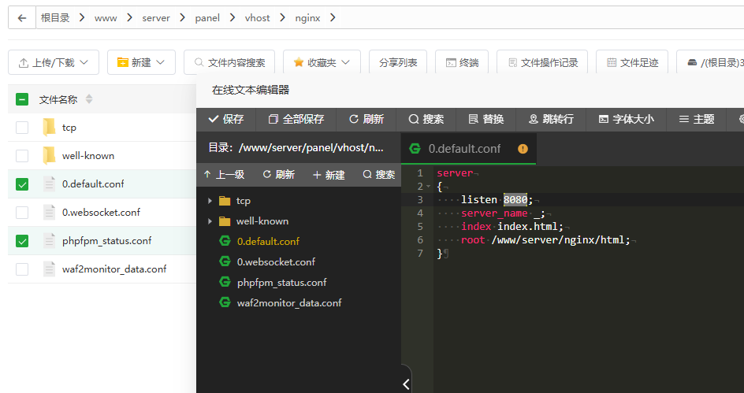Select waf2monitor_data.conf in the editor tree
Viewport: 744px width, 393px height.
[x=289, y=303]
